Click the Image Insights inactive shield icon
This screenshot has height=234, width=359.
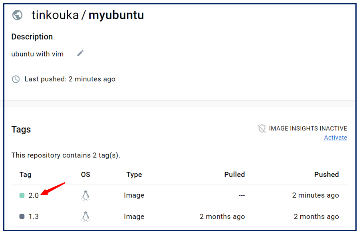262,128
